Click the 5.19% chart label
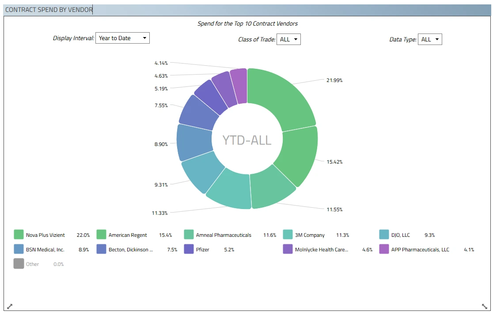Viewport: 493px width, 314px height. (161, 89)
